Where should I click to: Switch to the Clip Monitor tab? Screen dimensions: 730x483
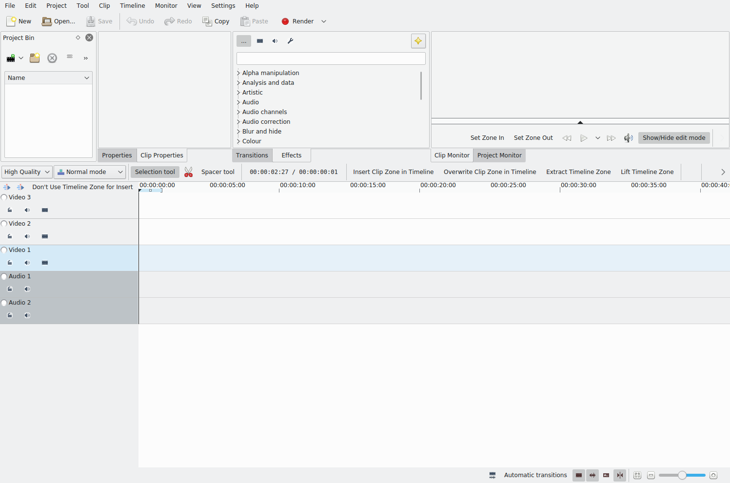click(452, 155)
